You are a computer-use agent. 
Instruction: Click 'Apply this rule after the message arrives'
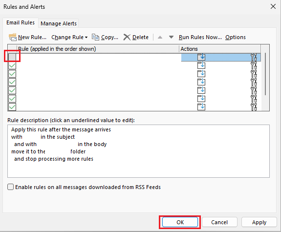pos(61,129)
